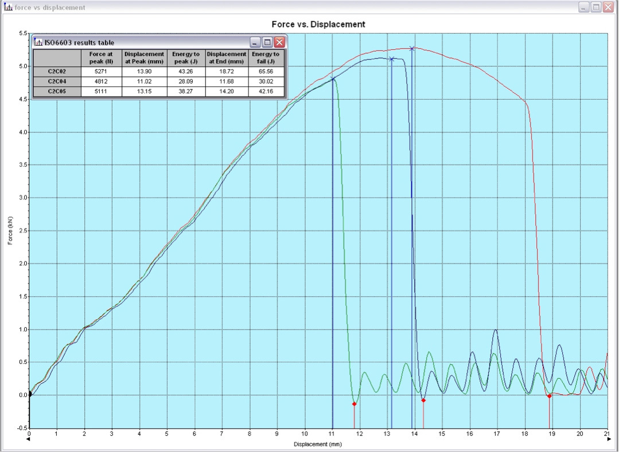Image resolution: width=619 pixels, height=452 pixels.
Task: Click the 'Force at peak (N)' column header
Action: (102, 58)
